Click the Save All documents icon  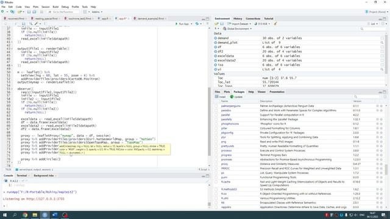[34, 12]
